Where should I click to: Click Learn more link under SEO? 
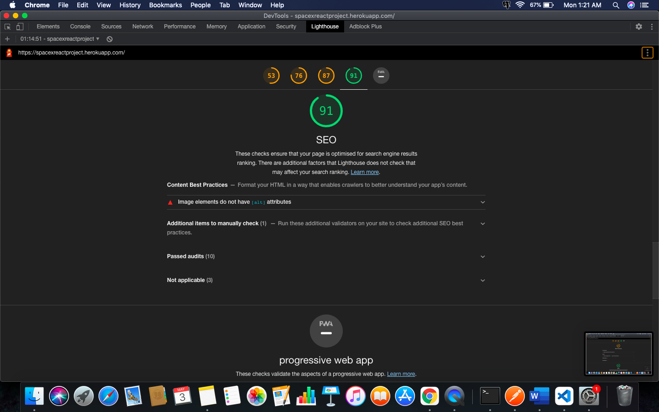pyautogui.click(x=365, y=172)
